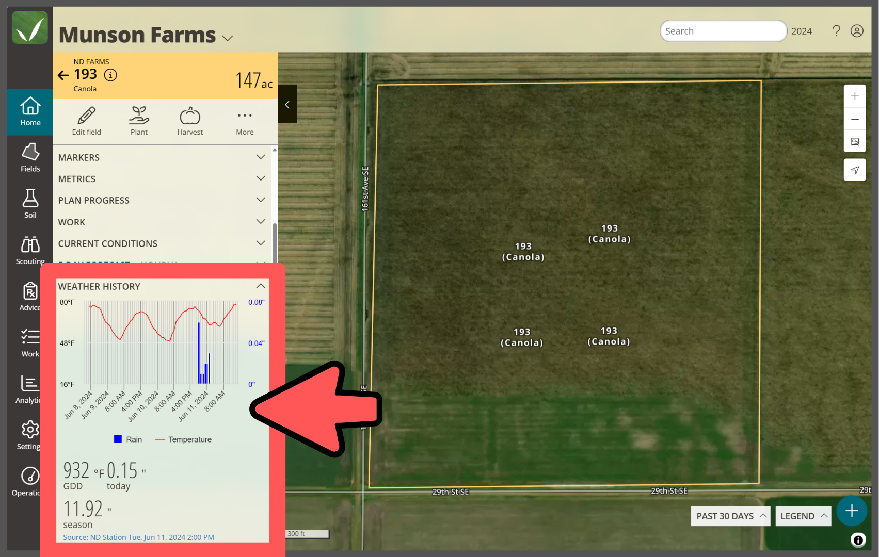Open the user account profile icon

click(857, 31)
